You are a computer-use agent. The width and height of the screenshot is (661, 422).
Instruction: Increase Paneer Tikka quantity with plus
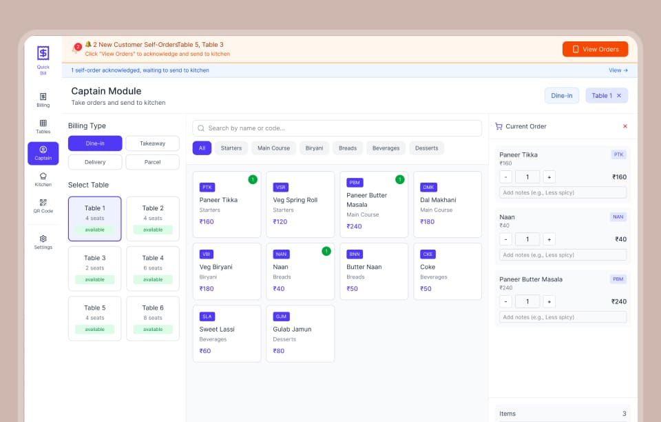549,177
